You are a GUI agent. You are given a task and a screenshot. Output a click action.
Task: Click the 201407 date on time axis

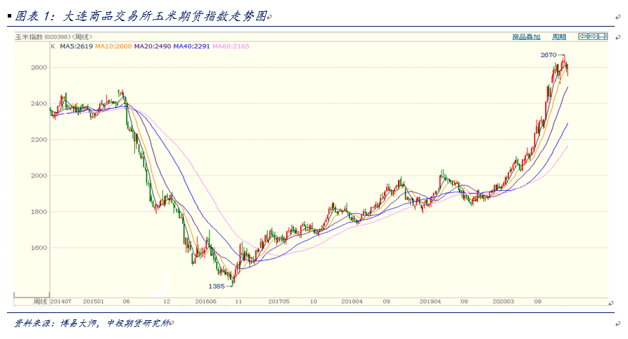coord(60,301)
